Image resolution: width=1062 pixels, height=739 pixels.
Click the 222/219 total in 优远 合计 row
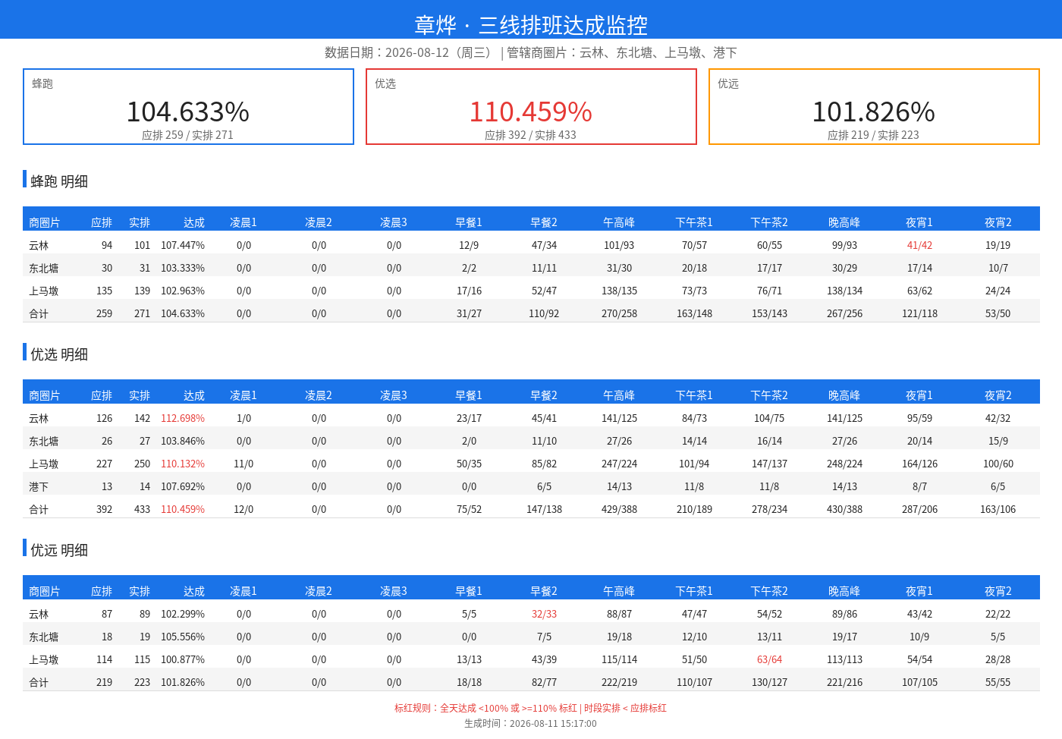619,682
